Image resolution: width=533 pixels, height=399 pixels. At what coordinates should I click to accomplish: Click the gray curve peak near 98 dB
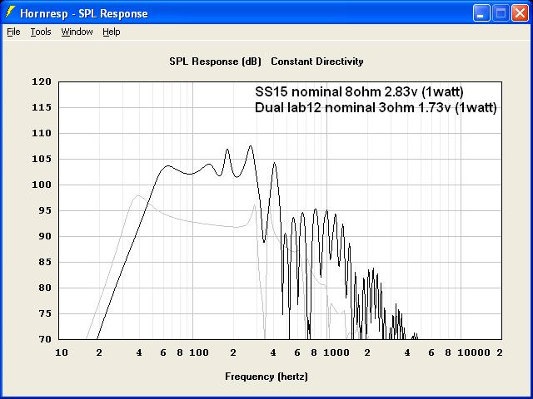click(x=138, y=195)
